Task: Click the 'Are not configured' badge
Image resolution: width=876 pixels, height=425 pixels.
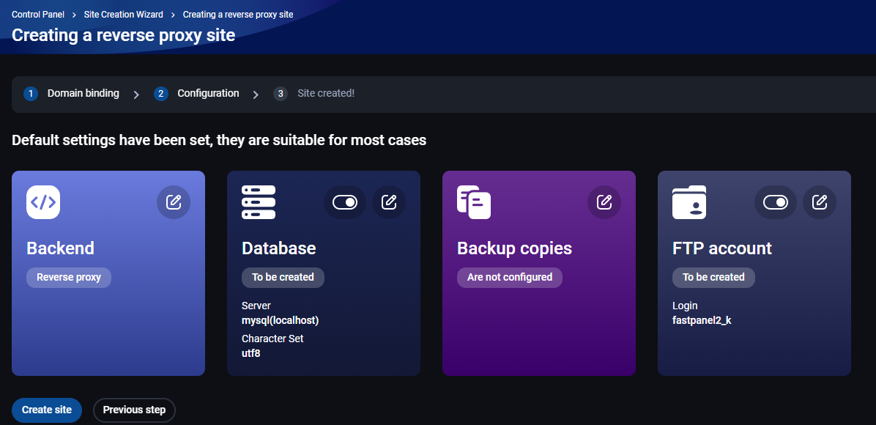Action: [x=510, y=278]
